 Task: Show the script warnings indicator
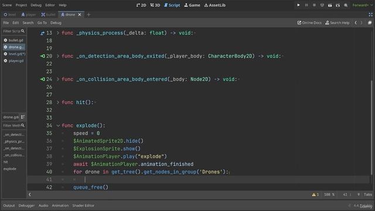pyautogui.click(x=315, y=195)
